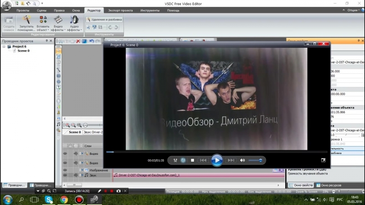Viewport: 365px width, 205px height.
Task: Skip to previous frame in preview player
Action: (x=203, y=160)
